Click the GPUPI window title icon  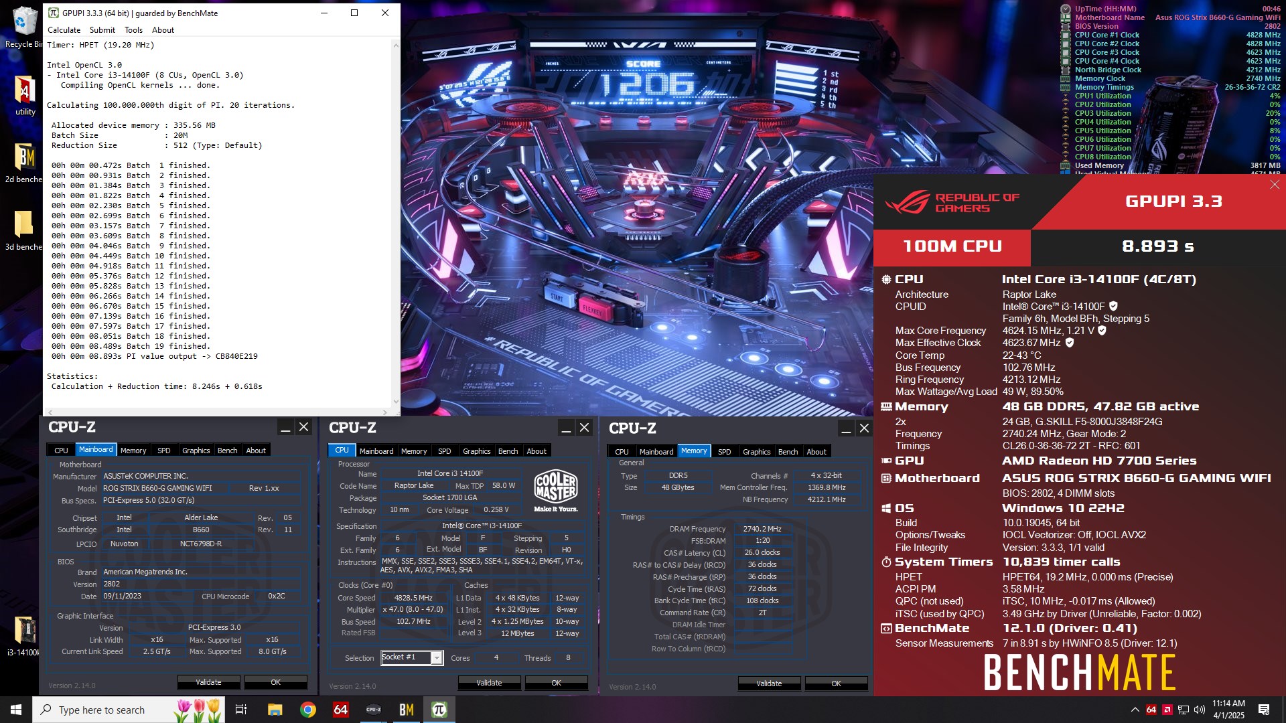(54, 13)
